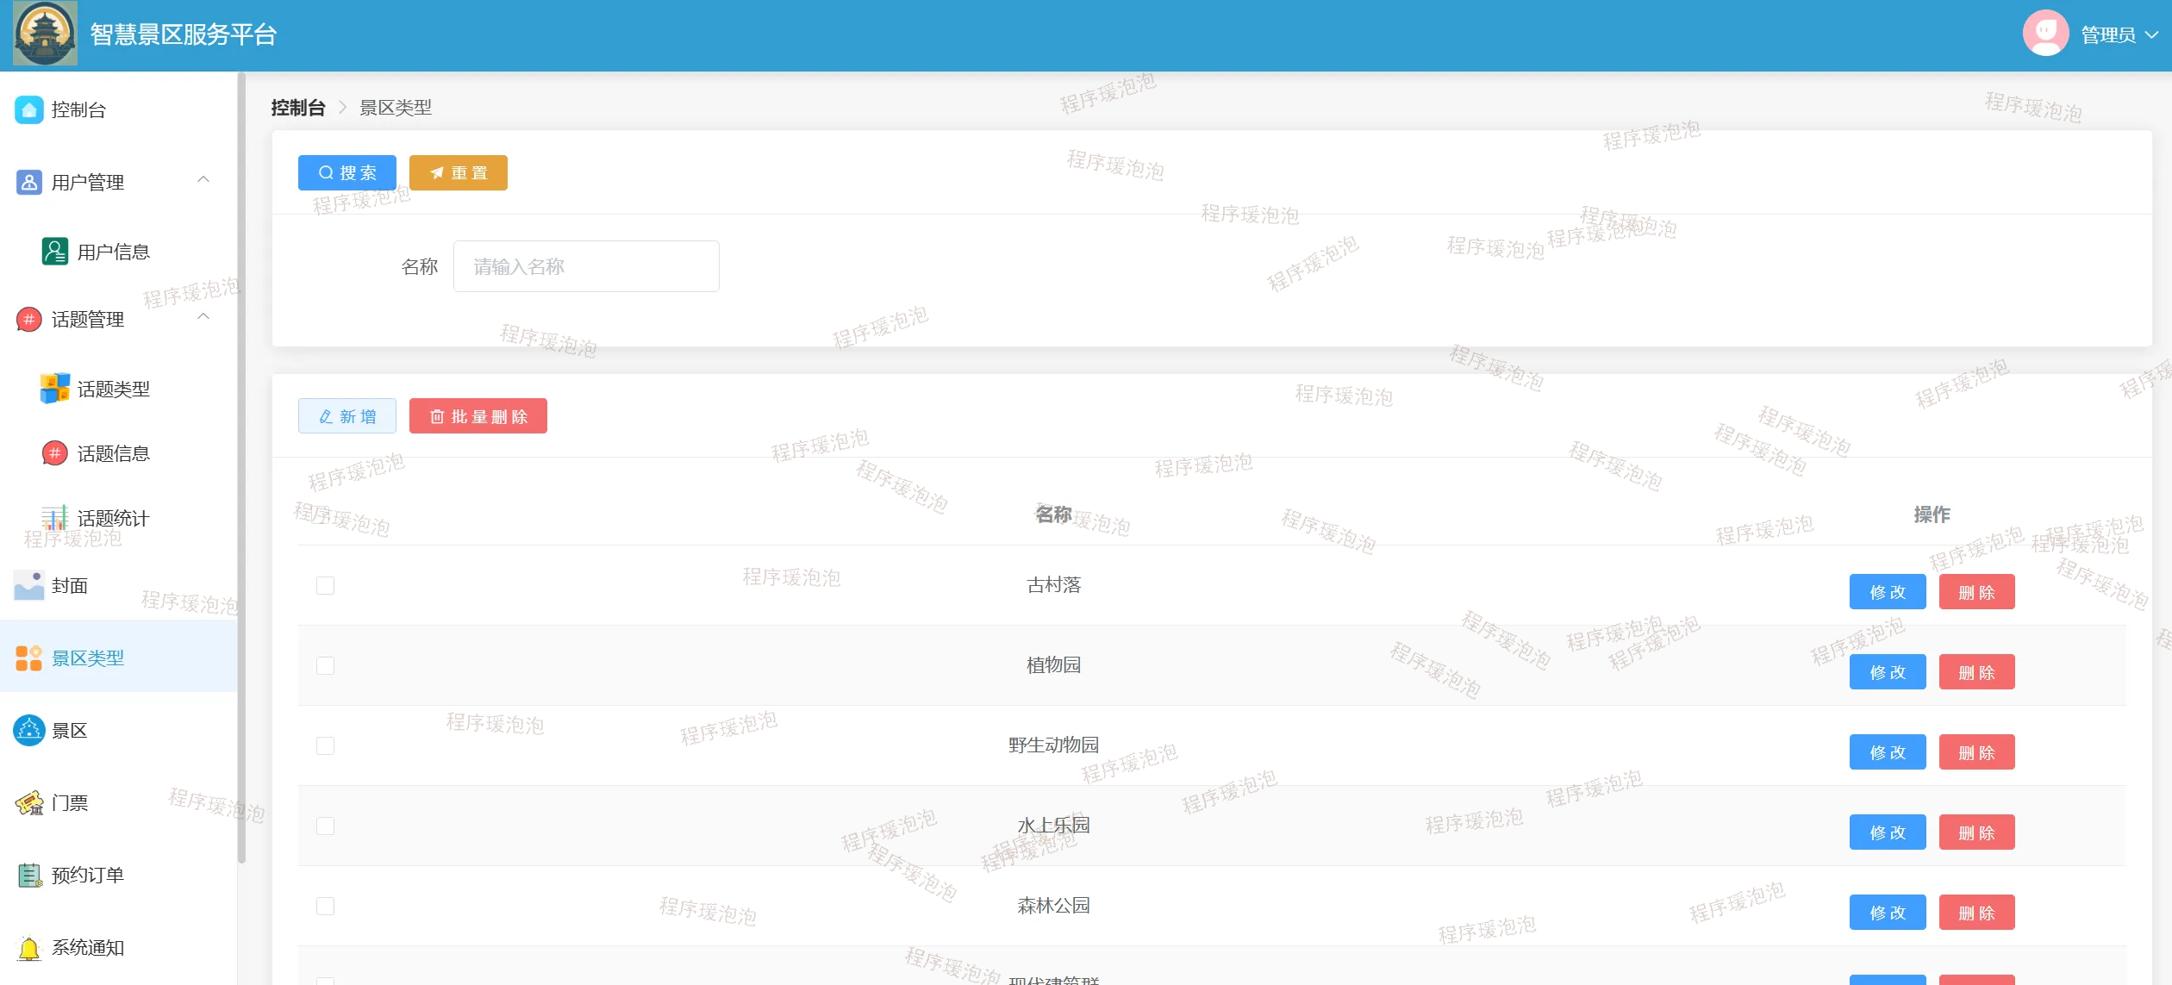This screenshot has height=985, width=2172.
Task: Go to 话题信息 in sidebar
Action: [x=113, y=453]
